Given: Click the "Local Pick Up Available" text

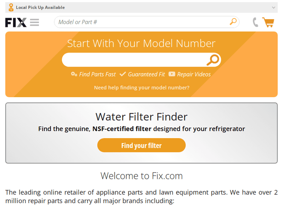Looking at the screenshot, I should point(40,8).
